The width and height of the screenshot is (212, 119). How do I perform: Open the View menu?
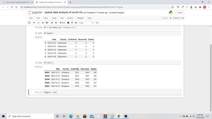click(x=46, y=18)
